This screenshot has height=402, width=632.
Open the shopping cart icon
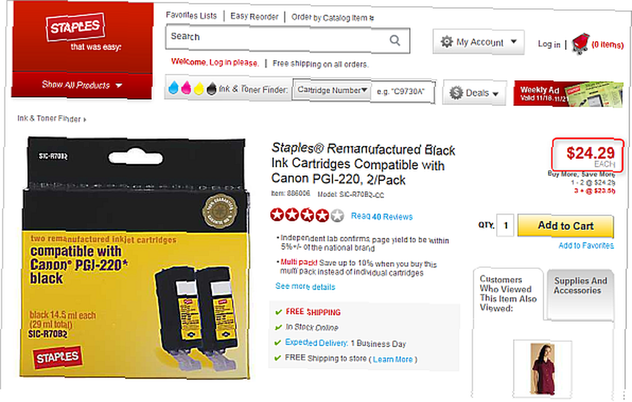(580, 44)
